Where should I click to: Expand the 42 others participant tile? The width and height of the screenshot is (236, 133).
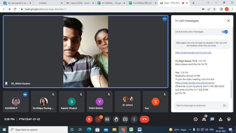click(x=127, y=101)
